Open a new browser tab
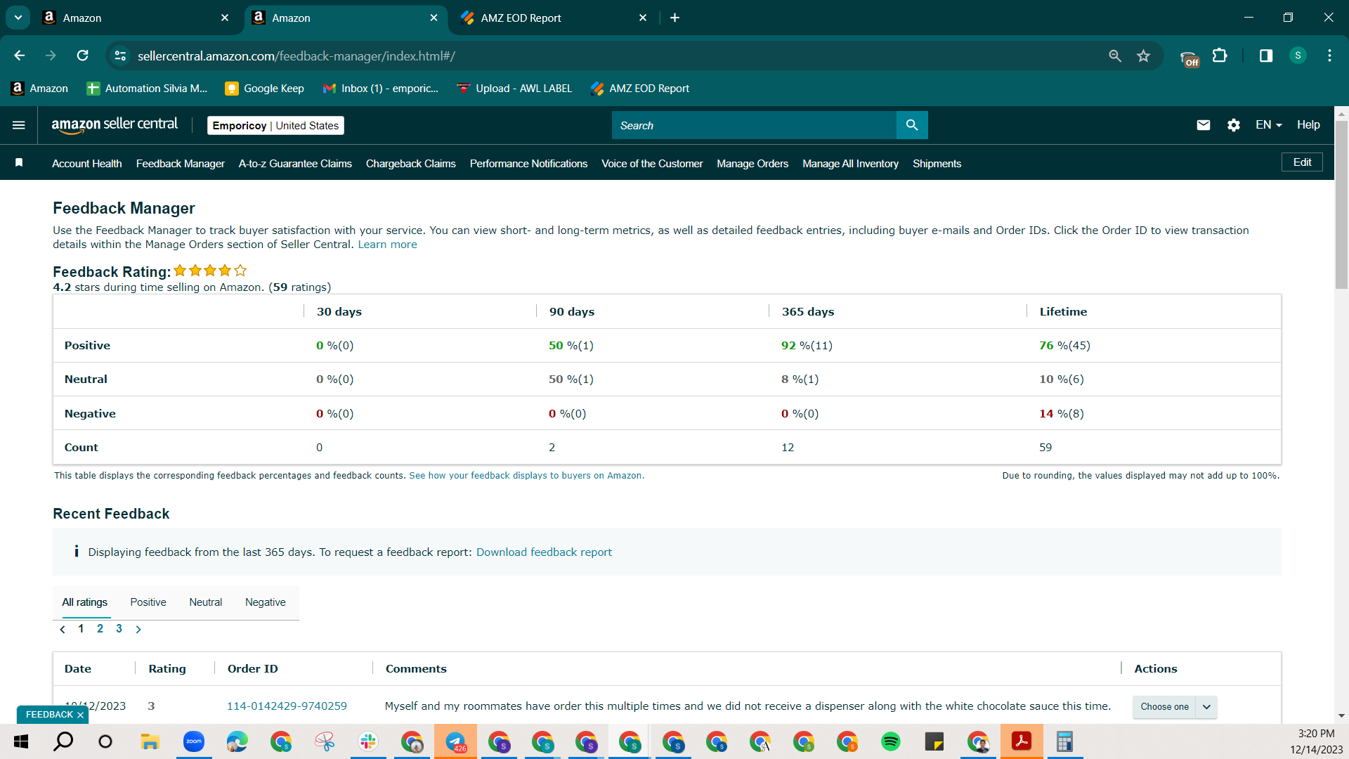Screen dimensions: 1349x759 675,18
